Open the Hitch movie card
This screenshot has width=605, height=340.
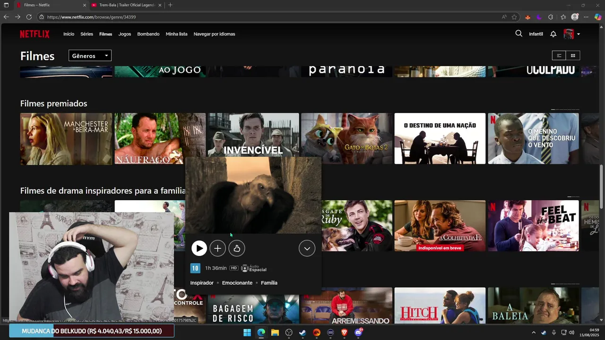440,306
